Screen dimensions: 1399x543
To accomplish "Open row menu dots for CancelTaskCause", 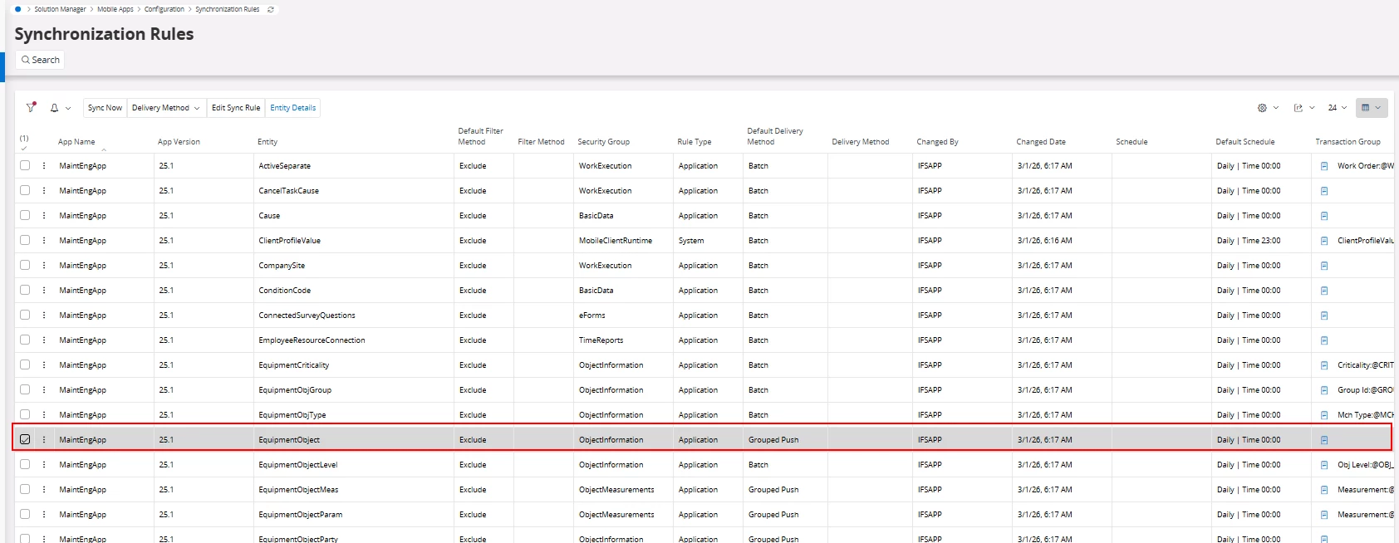I will click(x=44, y=191).
